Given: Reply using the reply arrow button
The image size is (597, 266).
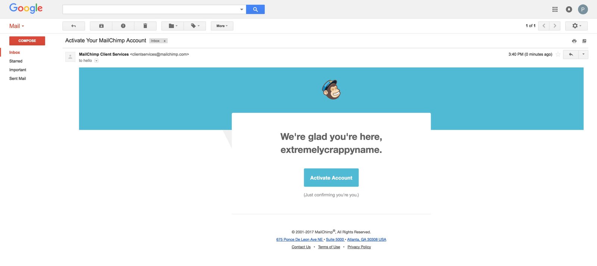Looking at the screenshot, I should click(x=571, y=54).
